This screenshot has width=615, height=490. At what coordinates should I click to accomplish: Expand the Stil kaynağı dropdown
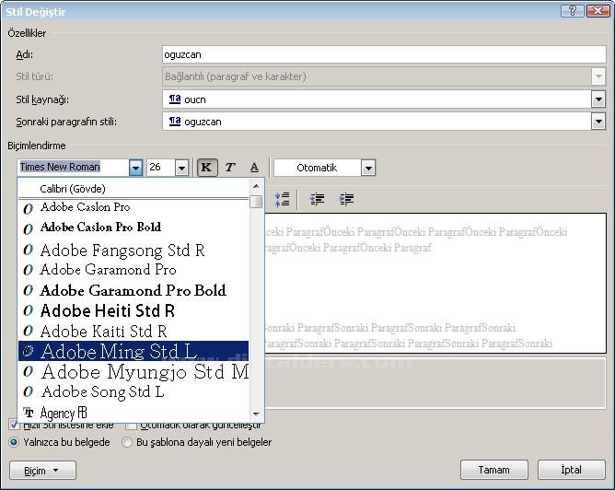click(x=598, y=99)
